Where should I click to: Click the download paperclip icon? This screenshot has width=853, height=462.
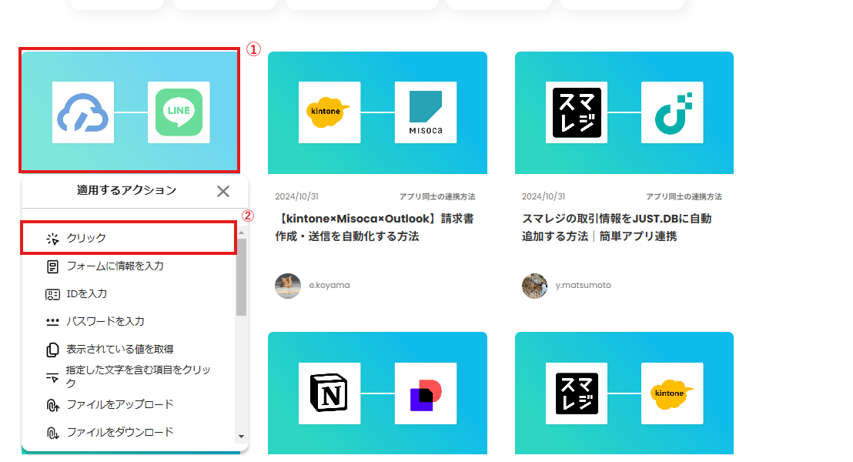(x=52, y=434)
